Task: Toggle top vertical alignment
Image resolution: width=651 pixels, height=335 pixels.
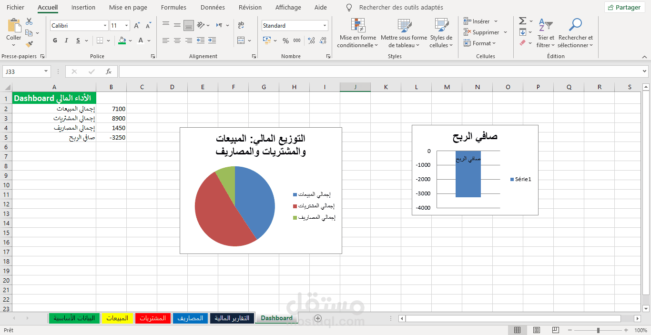Action: pyautogui.click(x=166, y=25)
